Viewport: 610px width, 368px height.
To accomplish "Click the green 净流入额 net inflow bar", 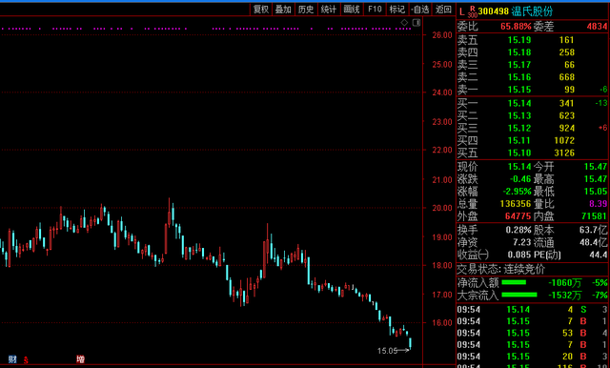I will click(514, 282).
